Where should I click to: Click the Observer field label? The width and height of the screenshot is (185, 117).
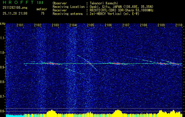point(60,3)
